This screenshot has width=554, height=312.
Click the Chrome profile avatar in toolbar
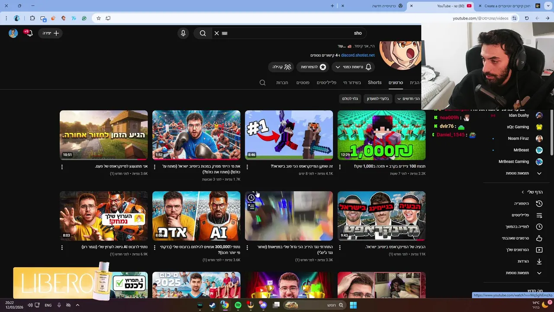point(17,18)
